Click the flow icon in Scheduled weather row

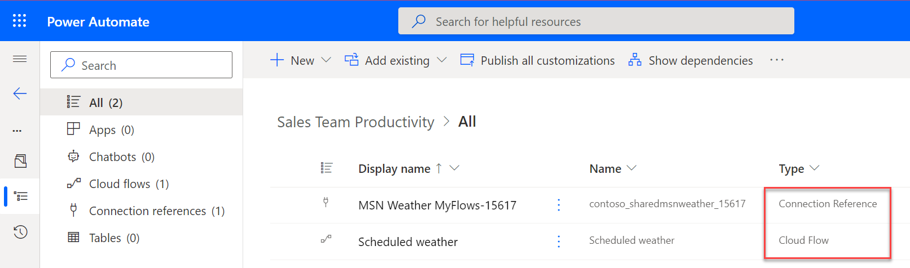(x=326, y=239)
